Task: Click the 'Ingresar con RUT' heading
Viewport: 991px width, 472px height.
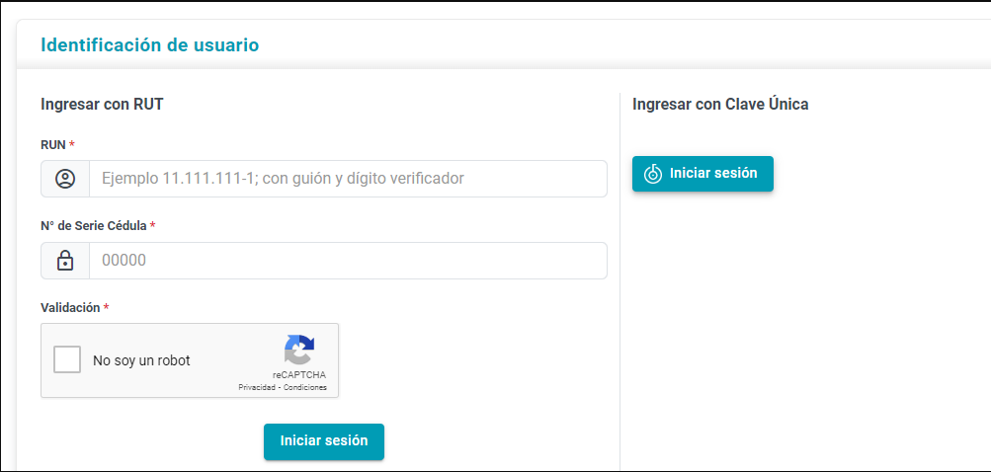Action: tap(102, 105)
